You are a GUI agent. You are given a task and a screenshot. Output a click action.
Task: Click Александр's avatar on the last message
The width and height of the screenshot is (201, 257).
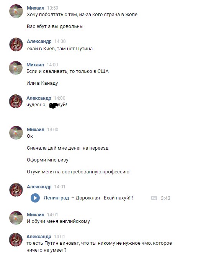coord(16,240)
